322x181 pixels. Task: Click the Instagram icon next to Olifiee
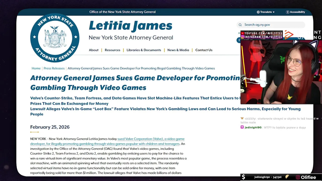point(298,177)
